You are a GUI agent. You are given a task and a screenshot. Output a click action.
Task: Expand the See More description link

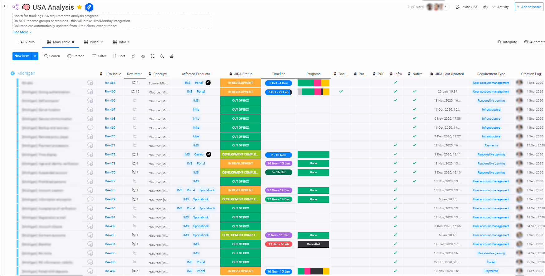click(x=22, y=32)
